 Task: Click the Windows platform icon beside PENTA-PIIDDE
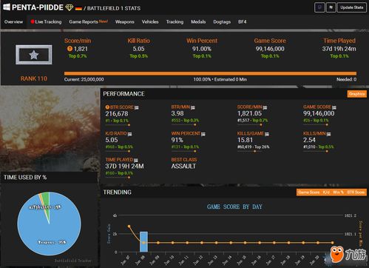click(x=7, y=7)
